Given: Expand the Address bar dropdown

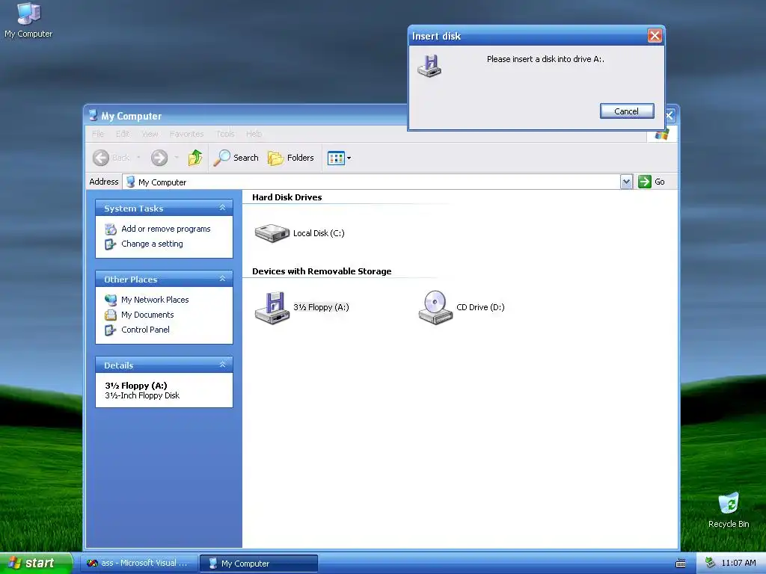Looking at the screenshot, I should point(626,182).
